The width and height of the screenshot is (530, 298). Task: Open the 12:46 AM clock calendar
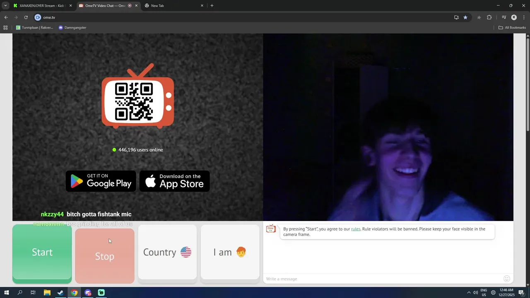[x=506, y=293]
